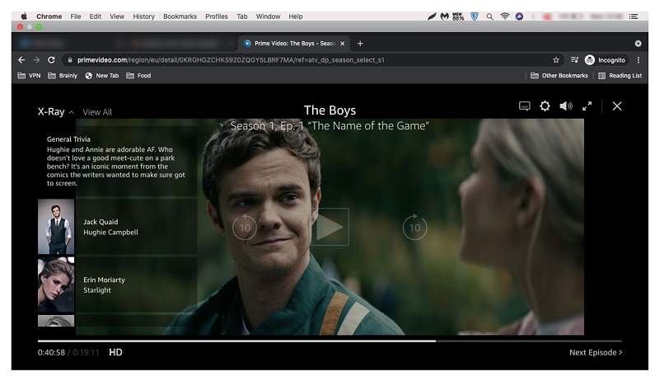Click the 0:40:58 elapsed time

(x=51, y=353)
